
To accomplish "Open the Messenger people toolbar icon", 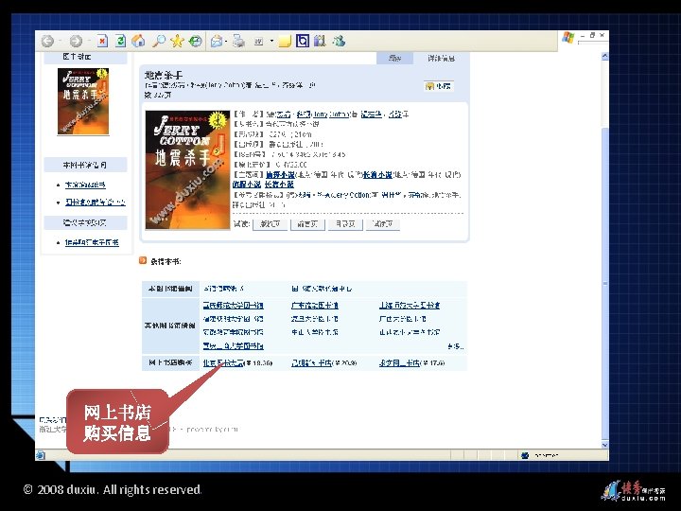I will [339, 42].
